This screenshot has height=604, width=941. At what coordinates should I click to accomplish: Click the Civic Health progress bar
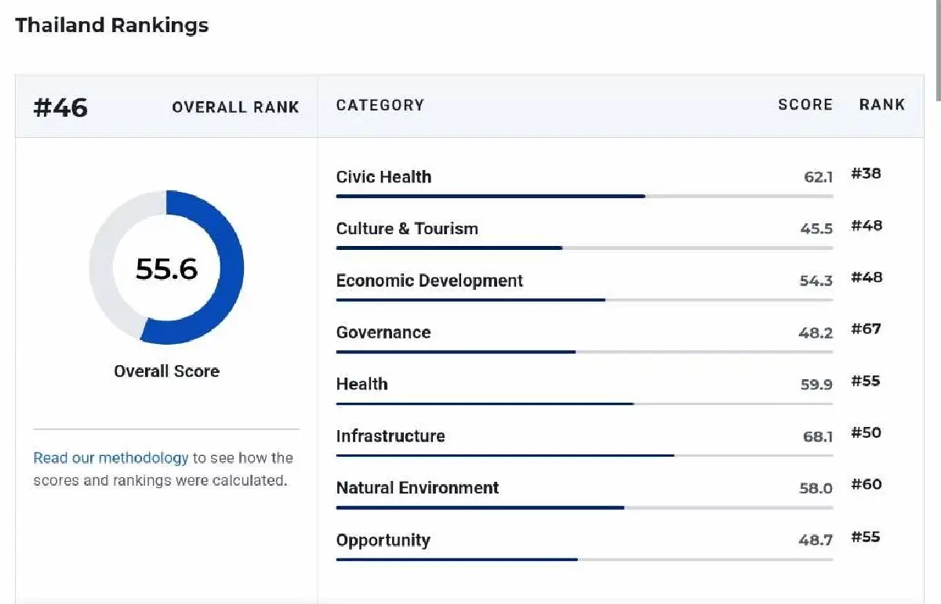(x=584, y=196)
